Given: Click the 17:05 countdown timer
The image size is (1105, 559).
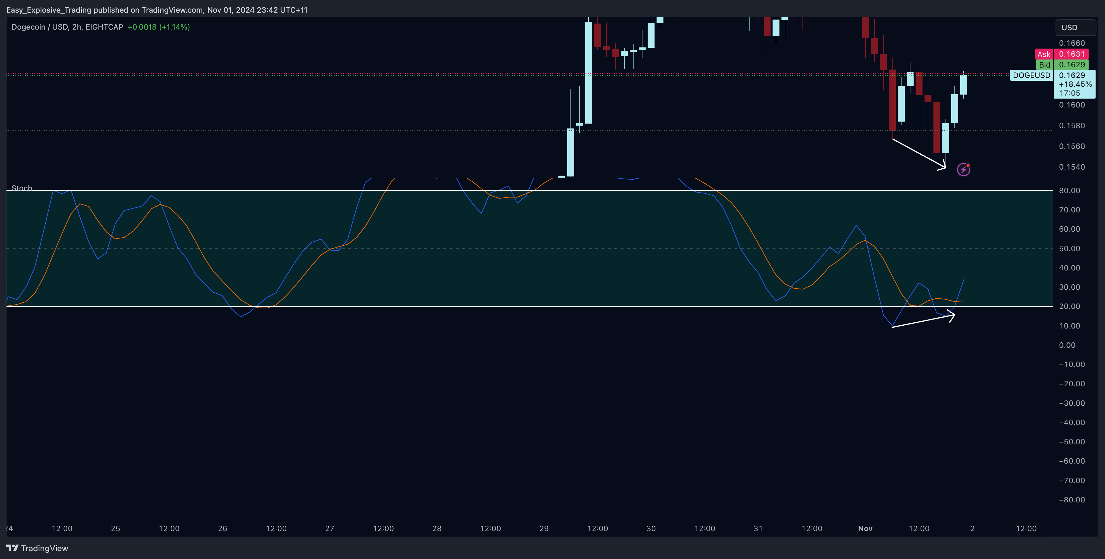Looking at the screenshot, I should click(x=1069, y=93).
